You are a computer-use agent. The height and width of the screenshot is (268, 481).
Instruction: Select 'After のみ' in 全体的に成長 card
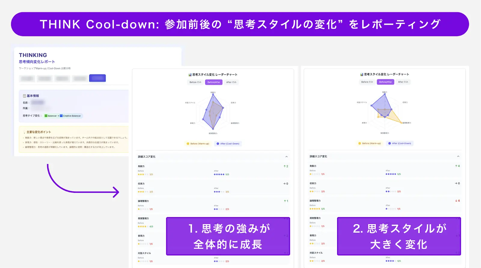pyautogui.click(x=231, y=82)
